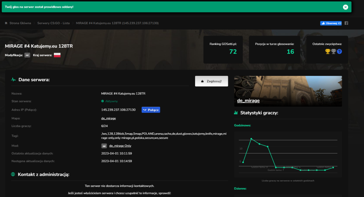Click next update time 2023-04-01 10:14:59
The image size is (364, 197).
coord(116,161)
